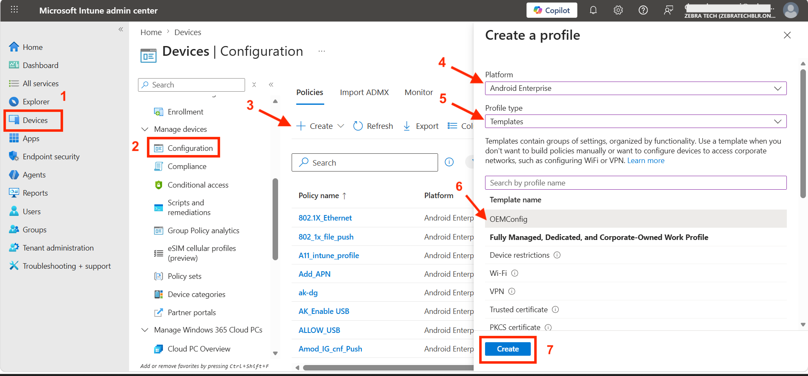Click the Devices breadcrumb link
The image size is (808, 376).
(x=188, y=32)
